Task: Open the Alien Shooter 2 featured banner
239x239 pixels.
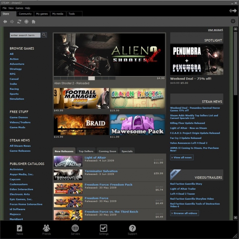Action: point(109,55)
